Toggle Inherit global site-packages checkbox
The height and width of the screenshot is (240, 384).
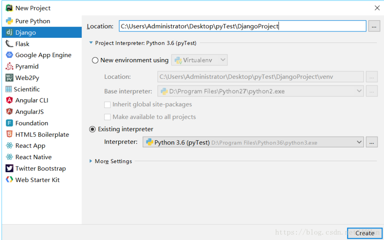point(107,105)
